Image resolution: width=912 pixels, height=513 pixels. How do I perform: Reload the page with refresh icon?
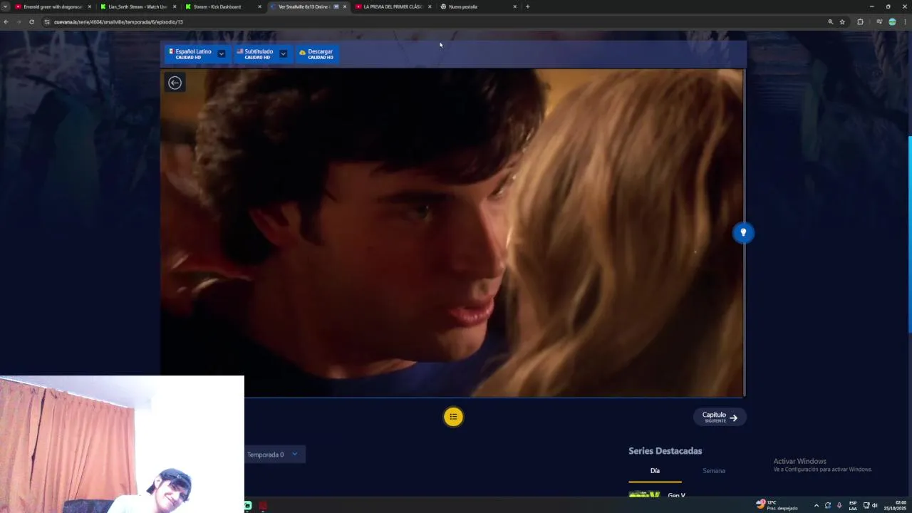31,22
